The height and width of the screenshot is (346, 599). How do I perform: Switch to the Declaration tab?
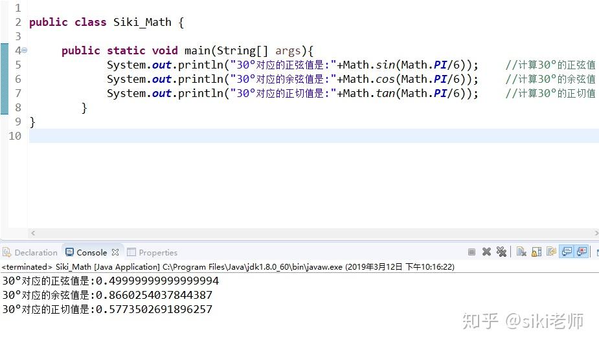30,252
